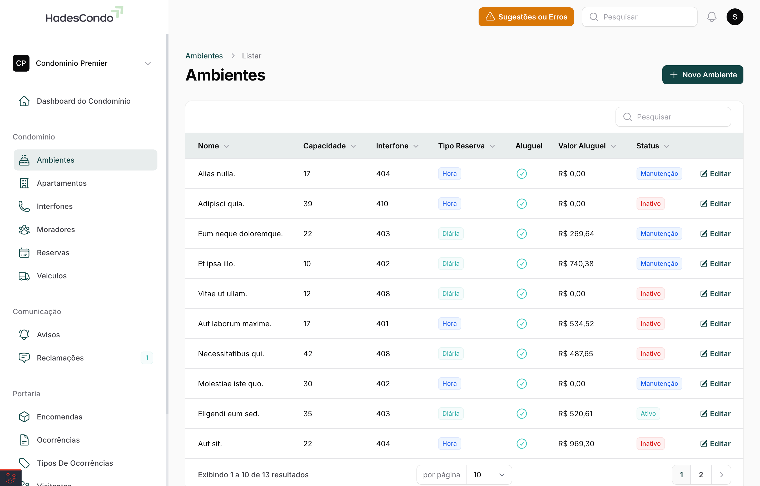Click the truck icon beside Veiculos
Screen dimensions: 760x486
tap(24, 276)
